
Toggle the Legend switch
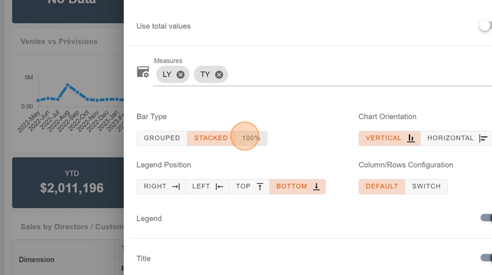[x=485, y=218]
